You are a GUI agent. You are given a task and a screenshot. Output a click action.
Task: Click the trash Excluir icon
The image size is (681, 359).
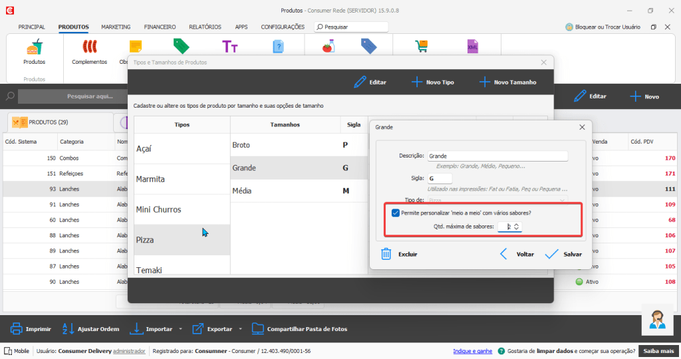pos(386,254)
